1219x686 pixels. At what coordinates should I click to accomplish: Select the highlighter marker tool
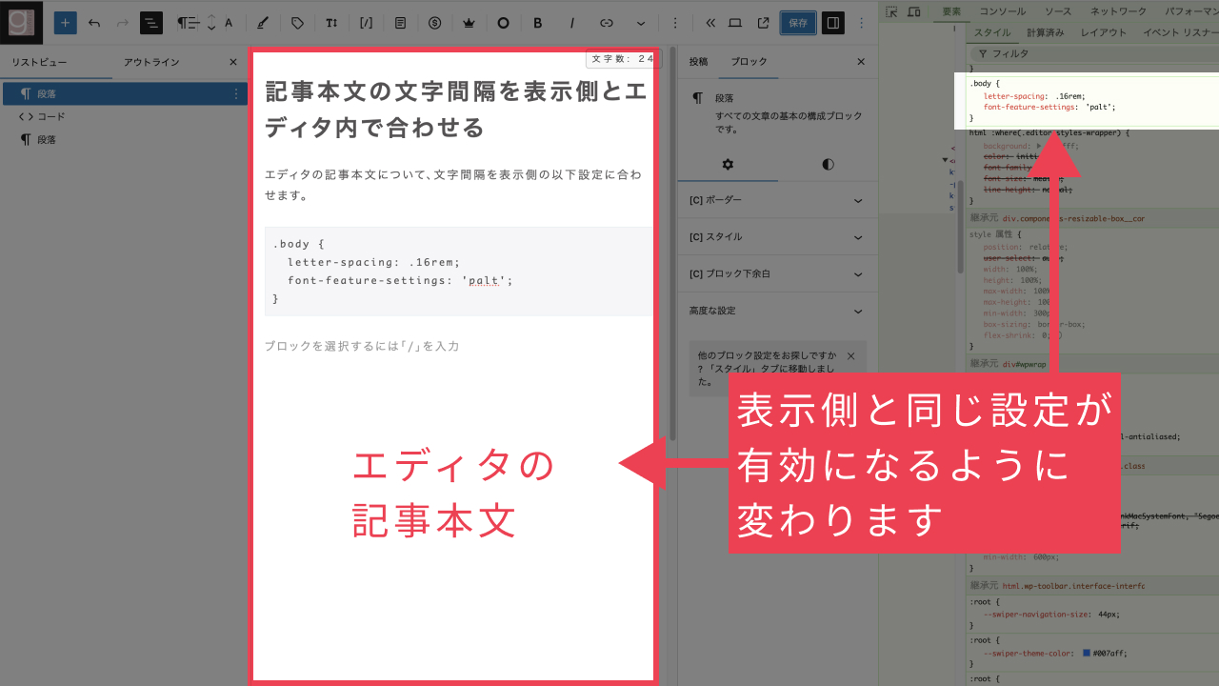coord(263,22)
